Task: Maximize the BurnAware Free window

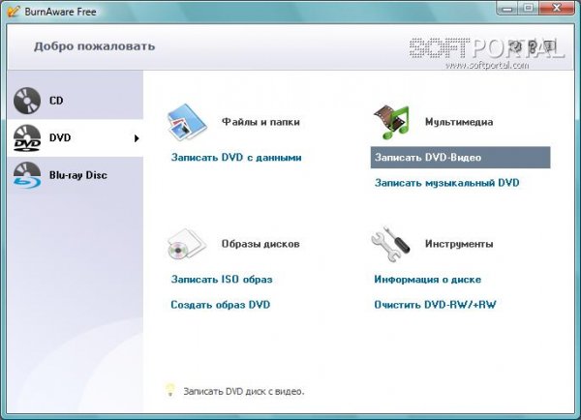Action: 529,8
